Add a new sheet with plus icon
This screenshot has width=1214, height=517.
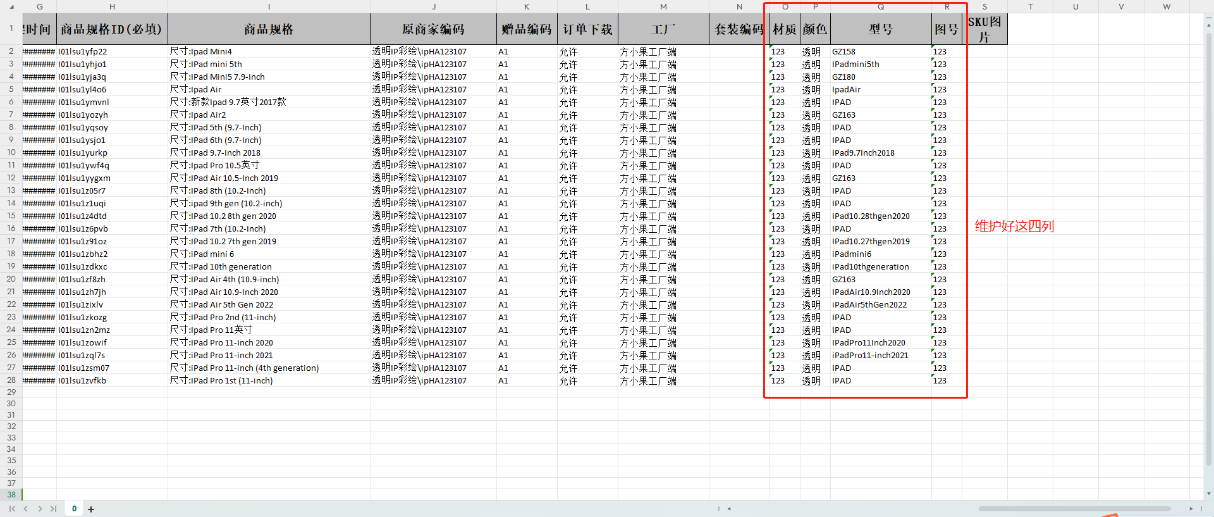(91, 509)
